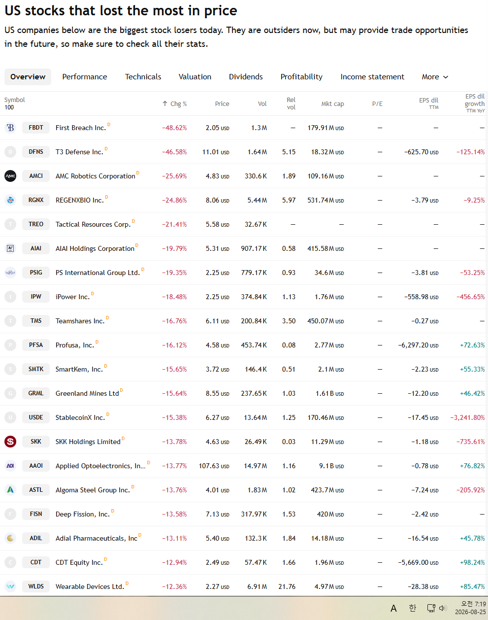Open the DFNS ticker badge
The width and height of the screenshot is (488, 620).
(x=36, y=152)
